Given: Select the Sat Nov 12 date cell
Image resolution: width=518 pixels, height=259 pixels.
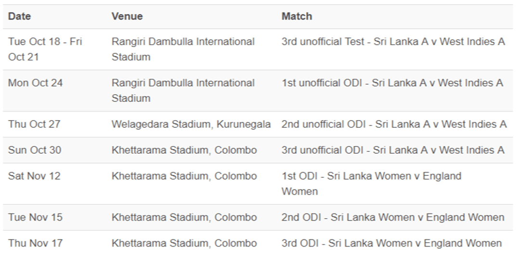Looking at the screenshot, I should point(34,176).
